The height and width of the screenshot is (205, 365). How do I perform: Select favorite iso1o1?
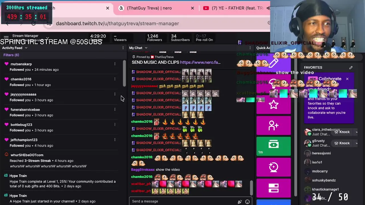(x=317, y=162)
